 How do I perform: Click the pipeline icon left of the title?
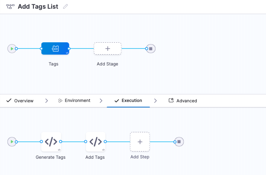[11, 7]
